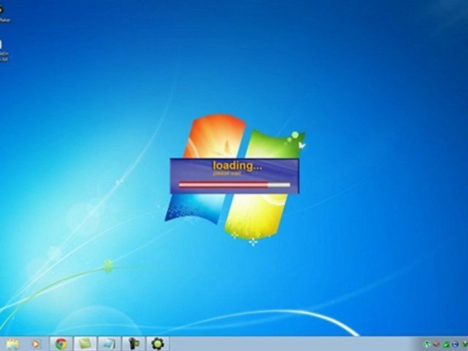Open Windows Explorer folder icon in taskbar

(13, 344)
